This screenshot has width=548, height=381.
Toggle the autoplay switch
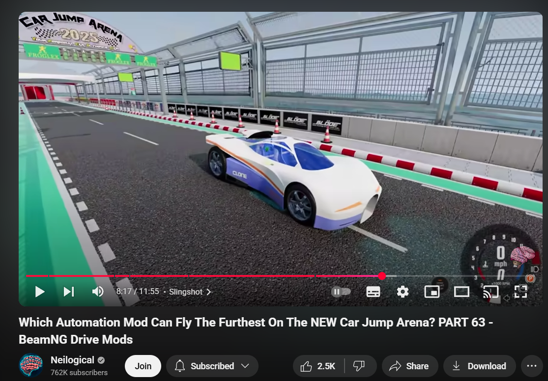tap(341, 292)
